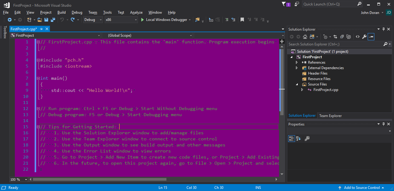Toggle Show All Files in Solution Explorer
This screenshot has width=394, height=191.
349,37
